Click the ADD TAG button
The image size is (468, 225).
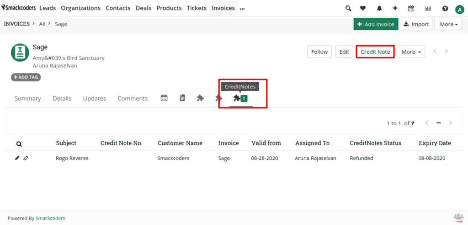(x=26, y=77)
